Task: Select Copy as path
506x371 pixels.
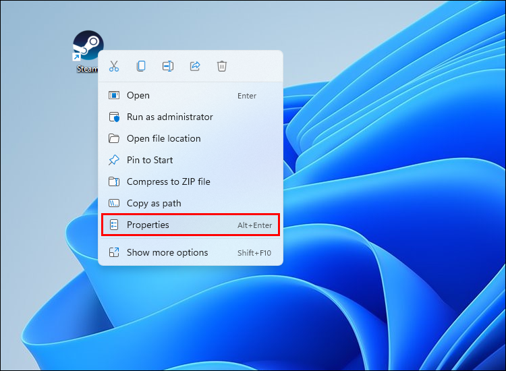Action: [x=190, y=203]
